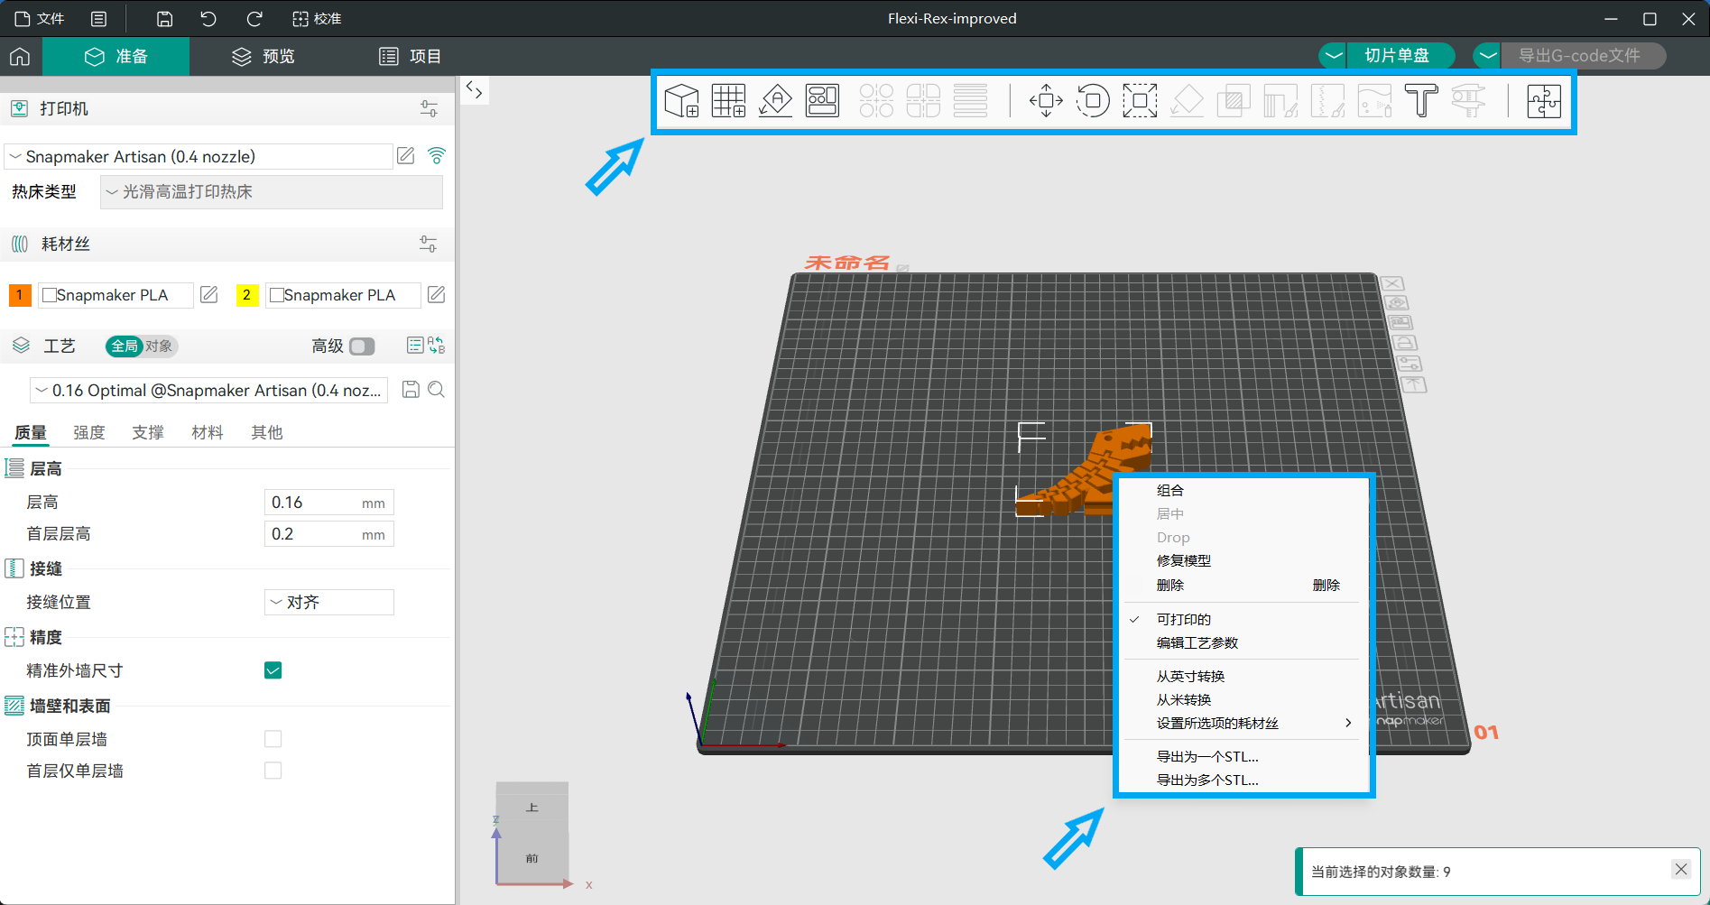Click the Cut tool icon

click(1234, 100)
